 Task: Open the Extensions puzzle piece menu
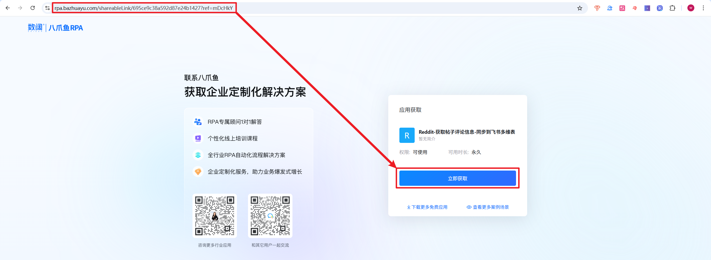coord(672,8)
